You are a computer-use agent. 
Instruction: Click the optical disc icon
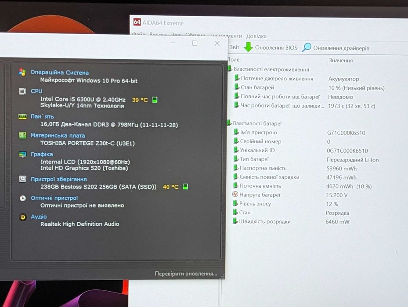click(x=23, y=198)
